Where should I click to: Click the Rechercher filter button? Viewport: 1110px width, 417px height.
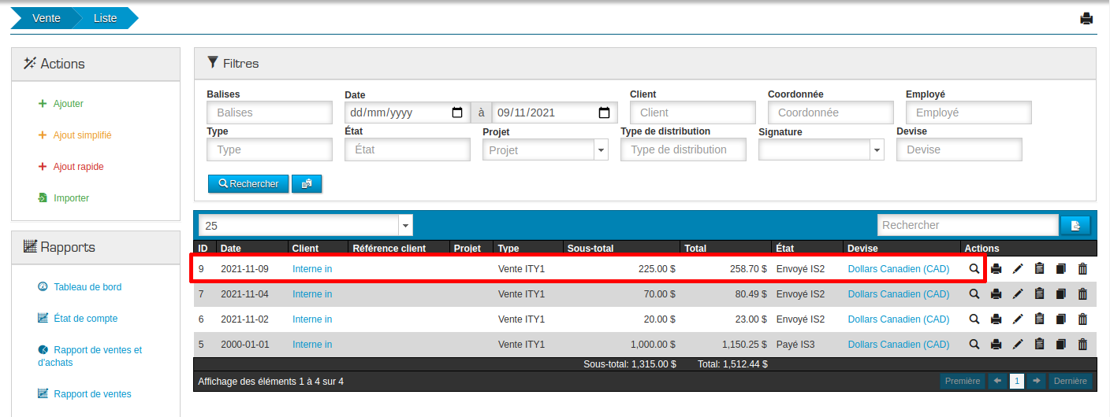click(x=248, y=183)
